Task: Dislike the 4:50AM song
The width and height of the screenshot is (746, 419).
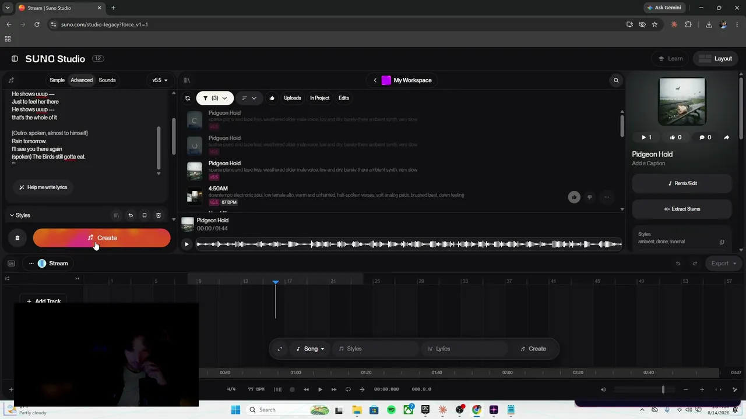Action: coord(590,197)
